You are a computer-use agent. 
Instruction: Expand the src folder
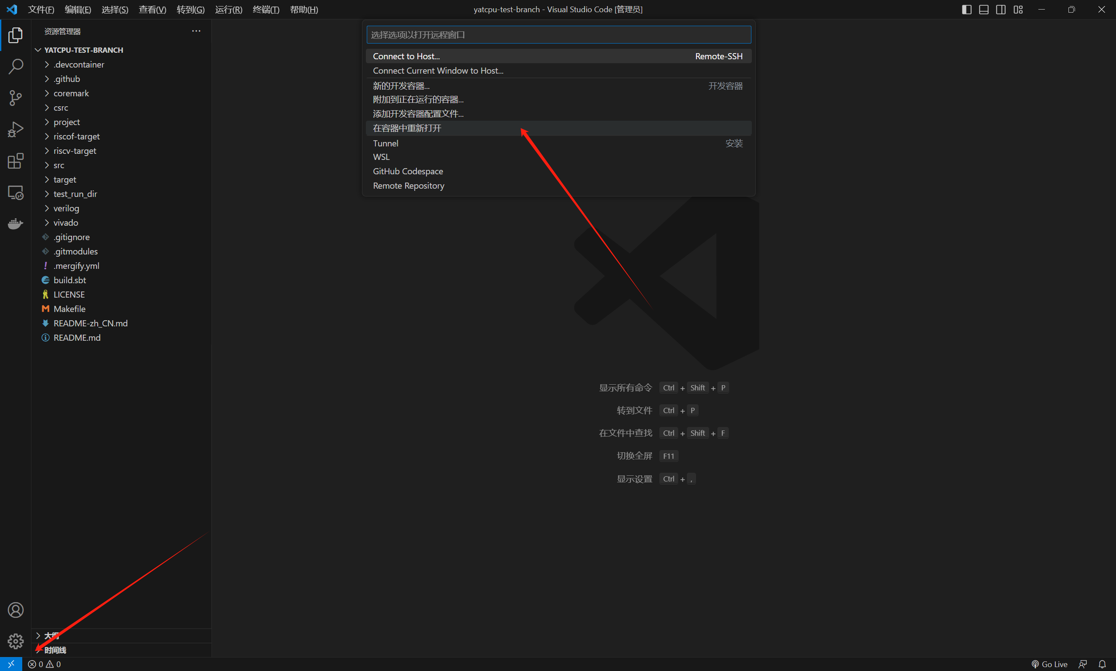click(59, 166)
